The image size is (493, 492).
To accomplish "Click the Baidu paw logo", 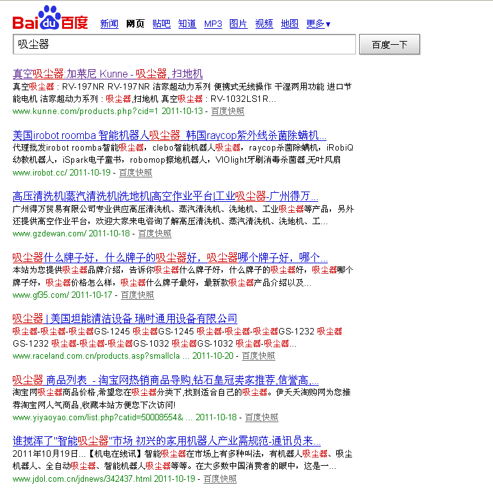I will click(x=51, y=17).
